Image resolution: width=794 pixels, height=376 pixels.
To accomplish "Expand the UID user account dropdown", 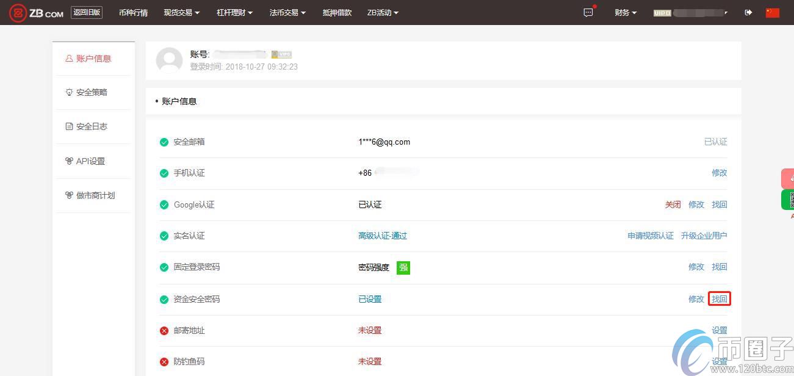I will (x=690, y=13).
